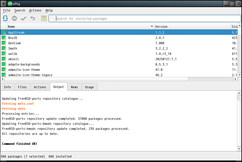
Task: Open the File menu
Action: 7,10
